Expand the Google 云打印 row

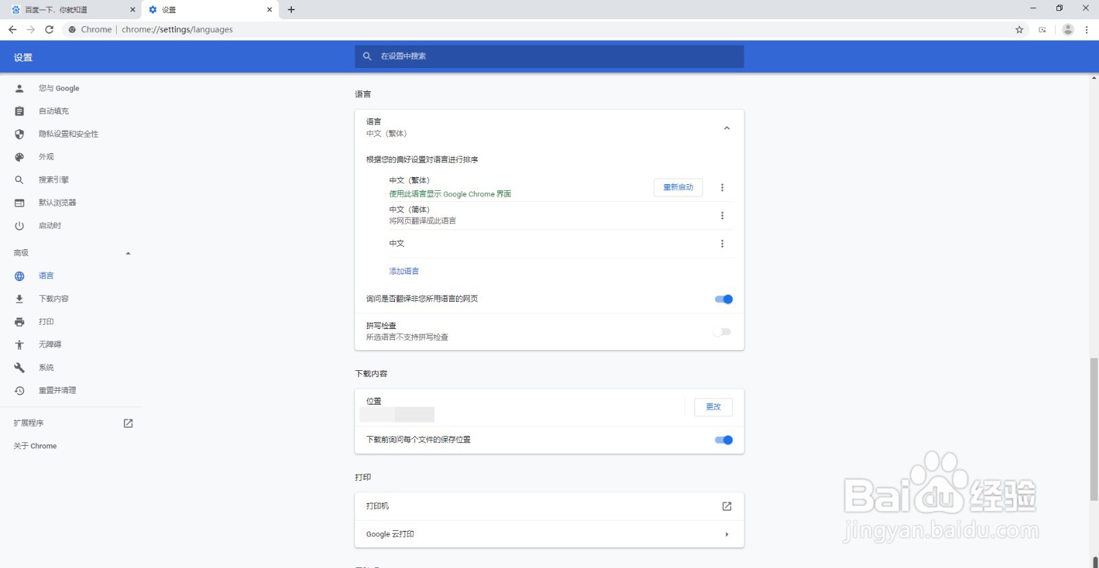549,534
